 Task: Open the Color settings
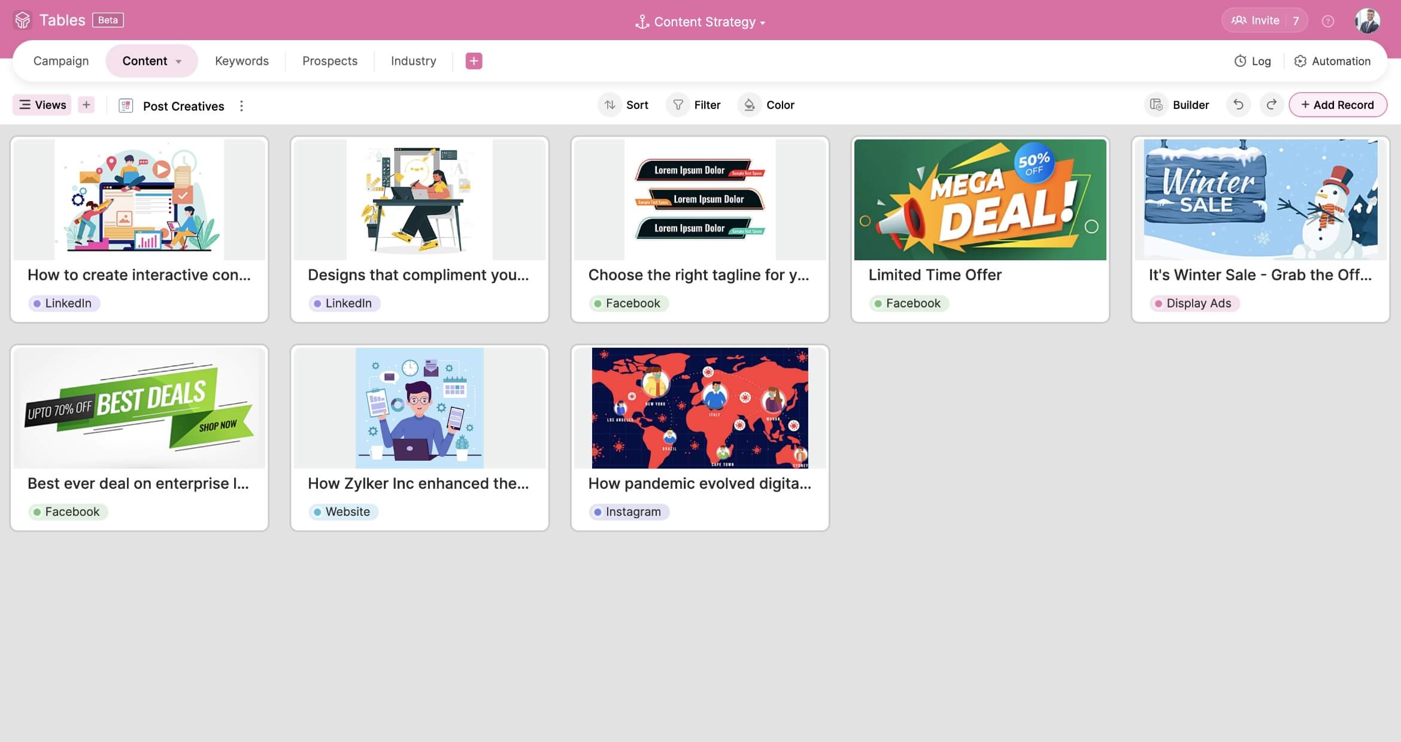coord(767,105)
